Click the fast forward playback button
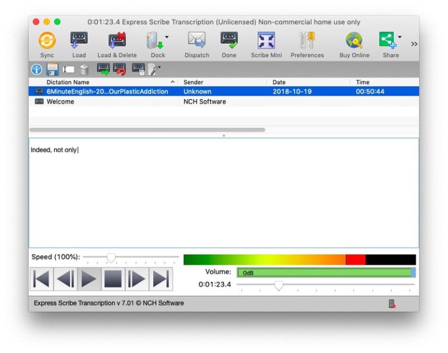 coord(137,279)
